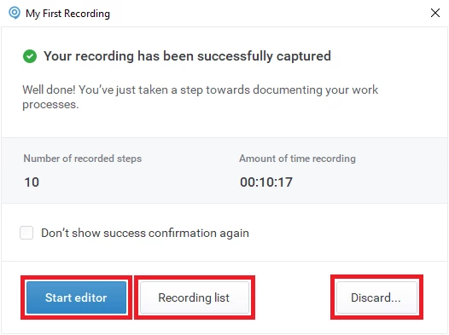Select the "Number of recorded steps" label
This screenshot has height=335, width=449.
pyautogui.click(x=83, y=159)
